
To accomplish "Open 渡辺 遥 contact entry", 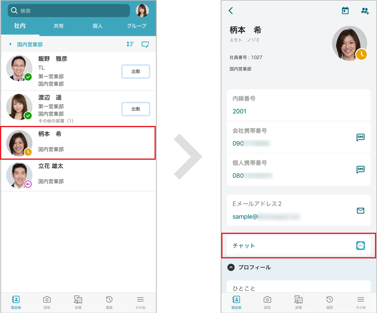I will click(x=78, y=108).
